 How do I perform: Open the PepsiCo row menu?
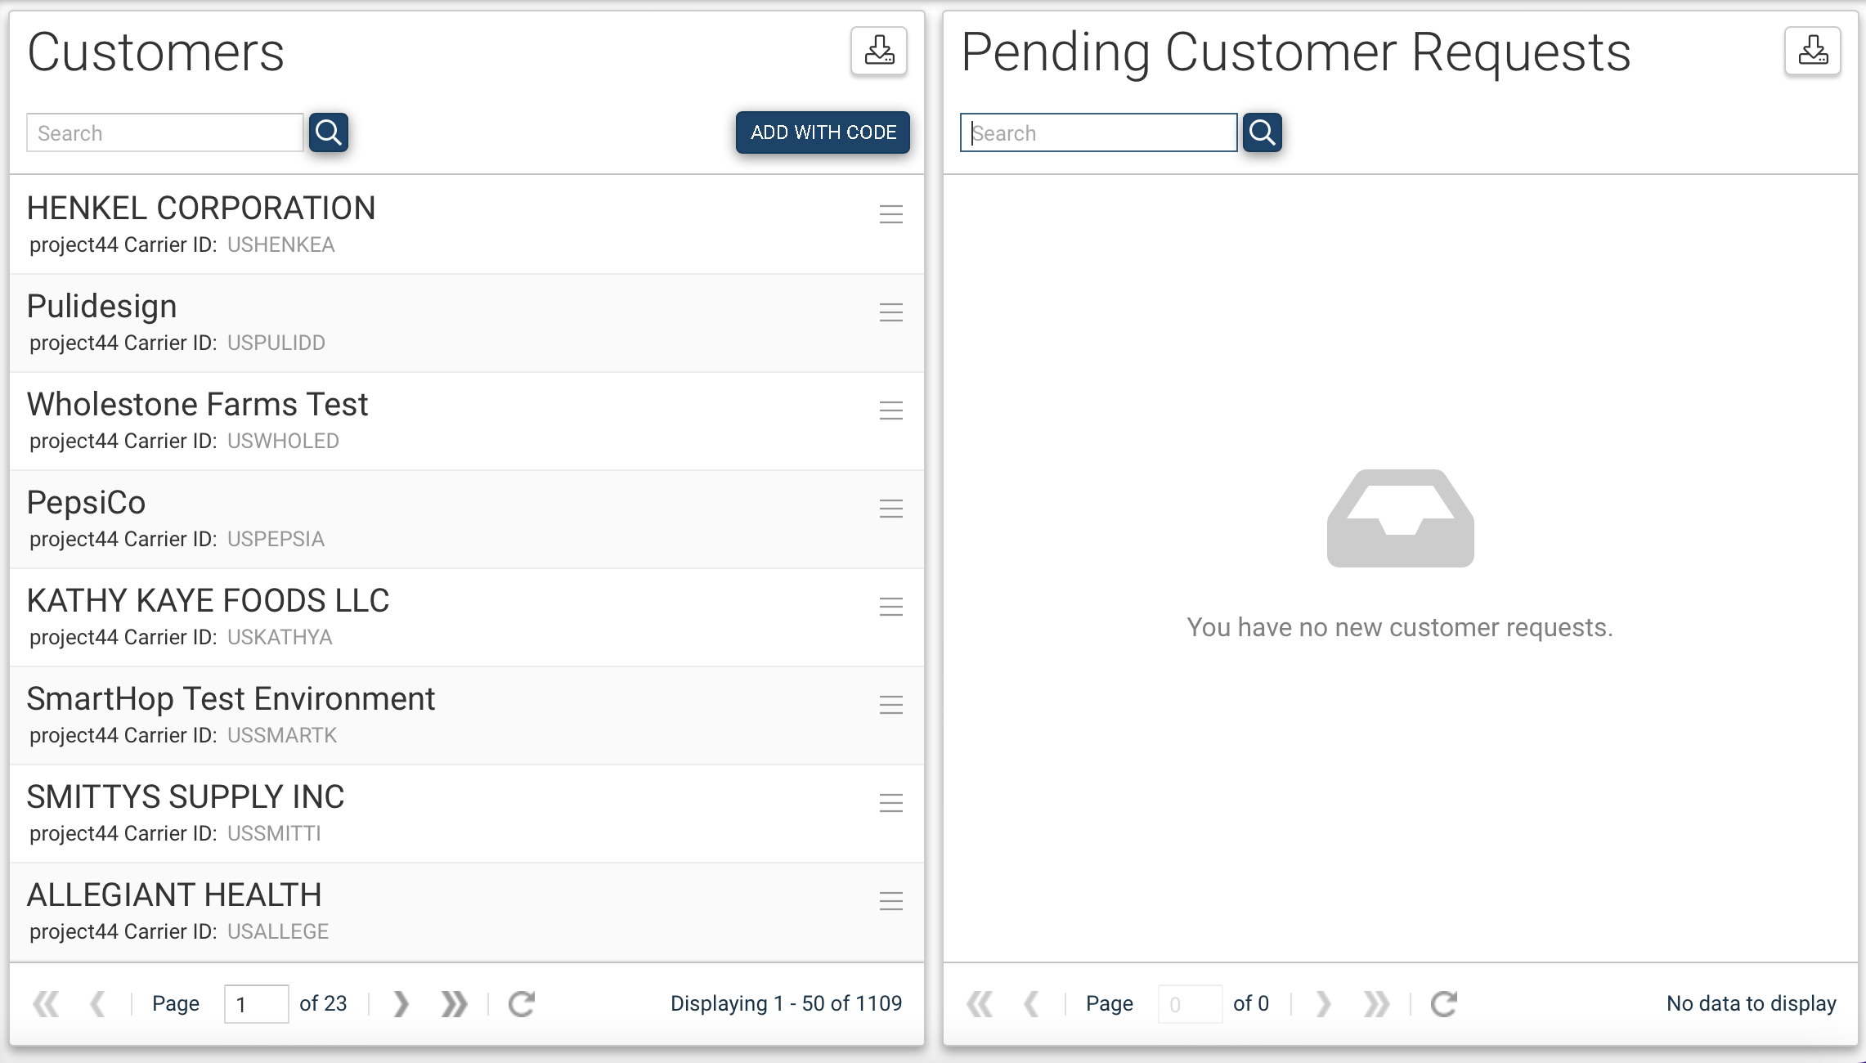pos(891,509)
